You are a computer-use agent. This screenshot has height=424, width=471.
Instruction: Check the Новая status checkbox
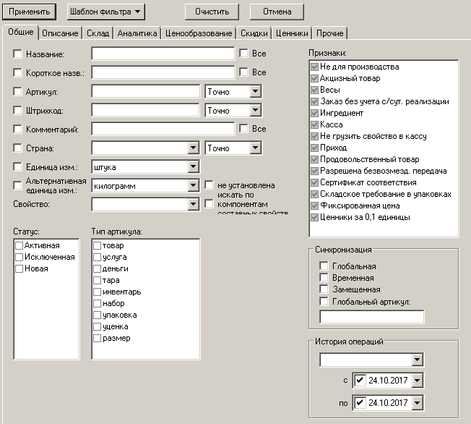click(x=20, y=268)
